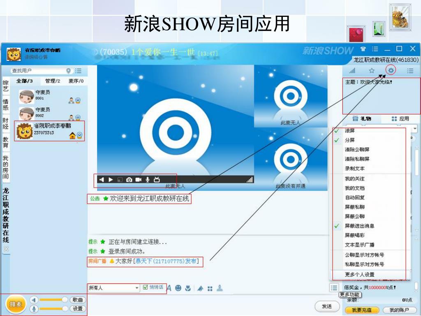Click the TV icon in video toolbar

157,179
